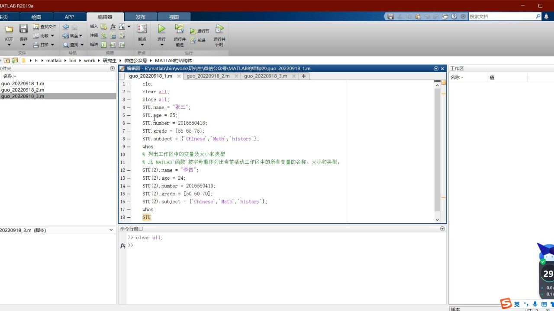Click the green Run (运行) button
The height and width of the screenshot is (311, 554).
coord(161,29)
